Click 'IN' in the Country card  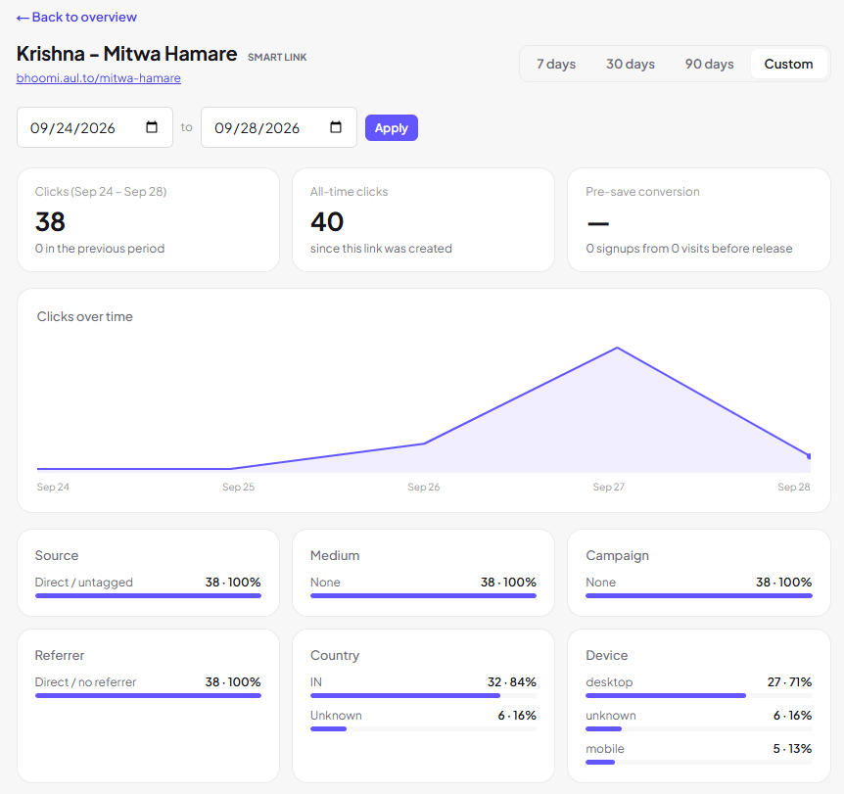[x=316, y=682]
